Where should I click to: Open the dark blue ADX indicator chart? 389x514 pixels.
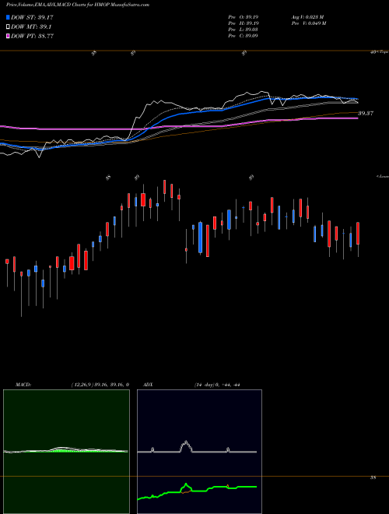(x=199, y=452)
